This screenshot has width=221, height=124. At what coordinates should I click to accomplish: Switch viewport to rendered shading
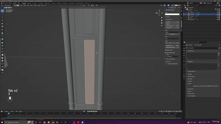(180, 6)
